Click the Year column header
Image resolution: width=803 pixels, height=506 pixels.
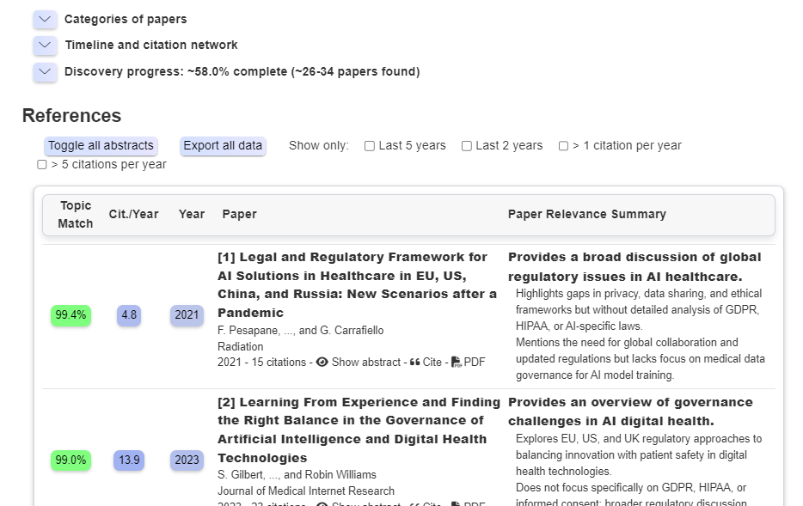pos(192,215)
